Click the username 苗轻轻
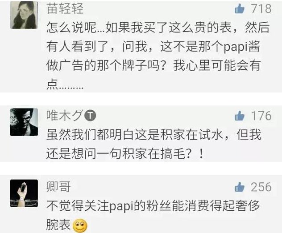Viewport: 282px width, 233px height. pos(65,8)
